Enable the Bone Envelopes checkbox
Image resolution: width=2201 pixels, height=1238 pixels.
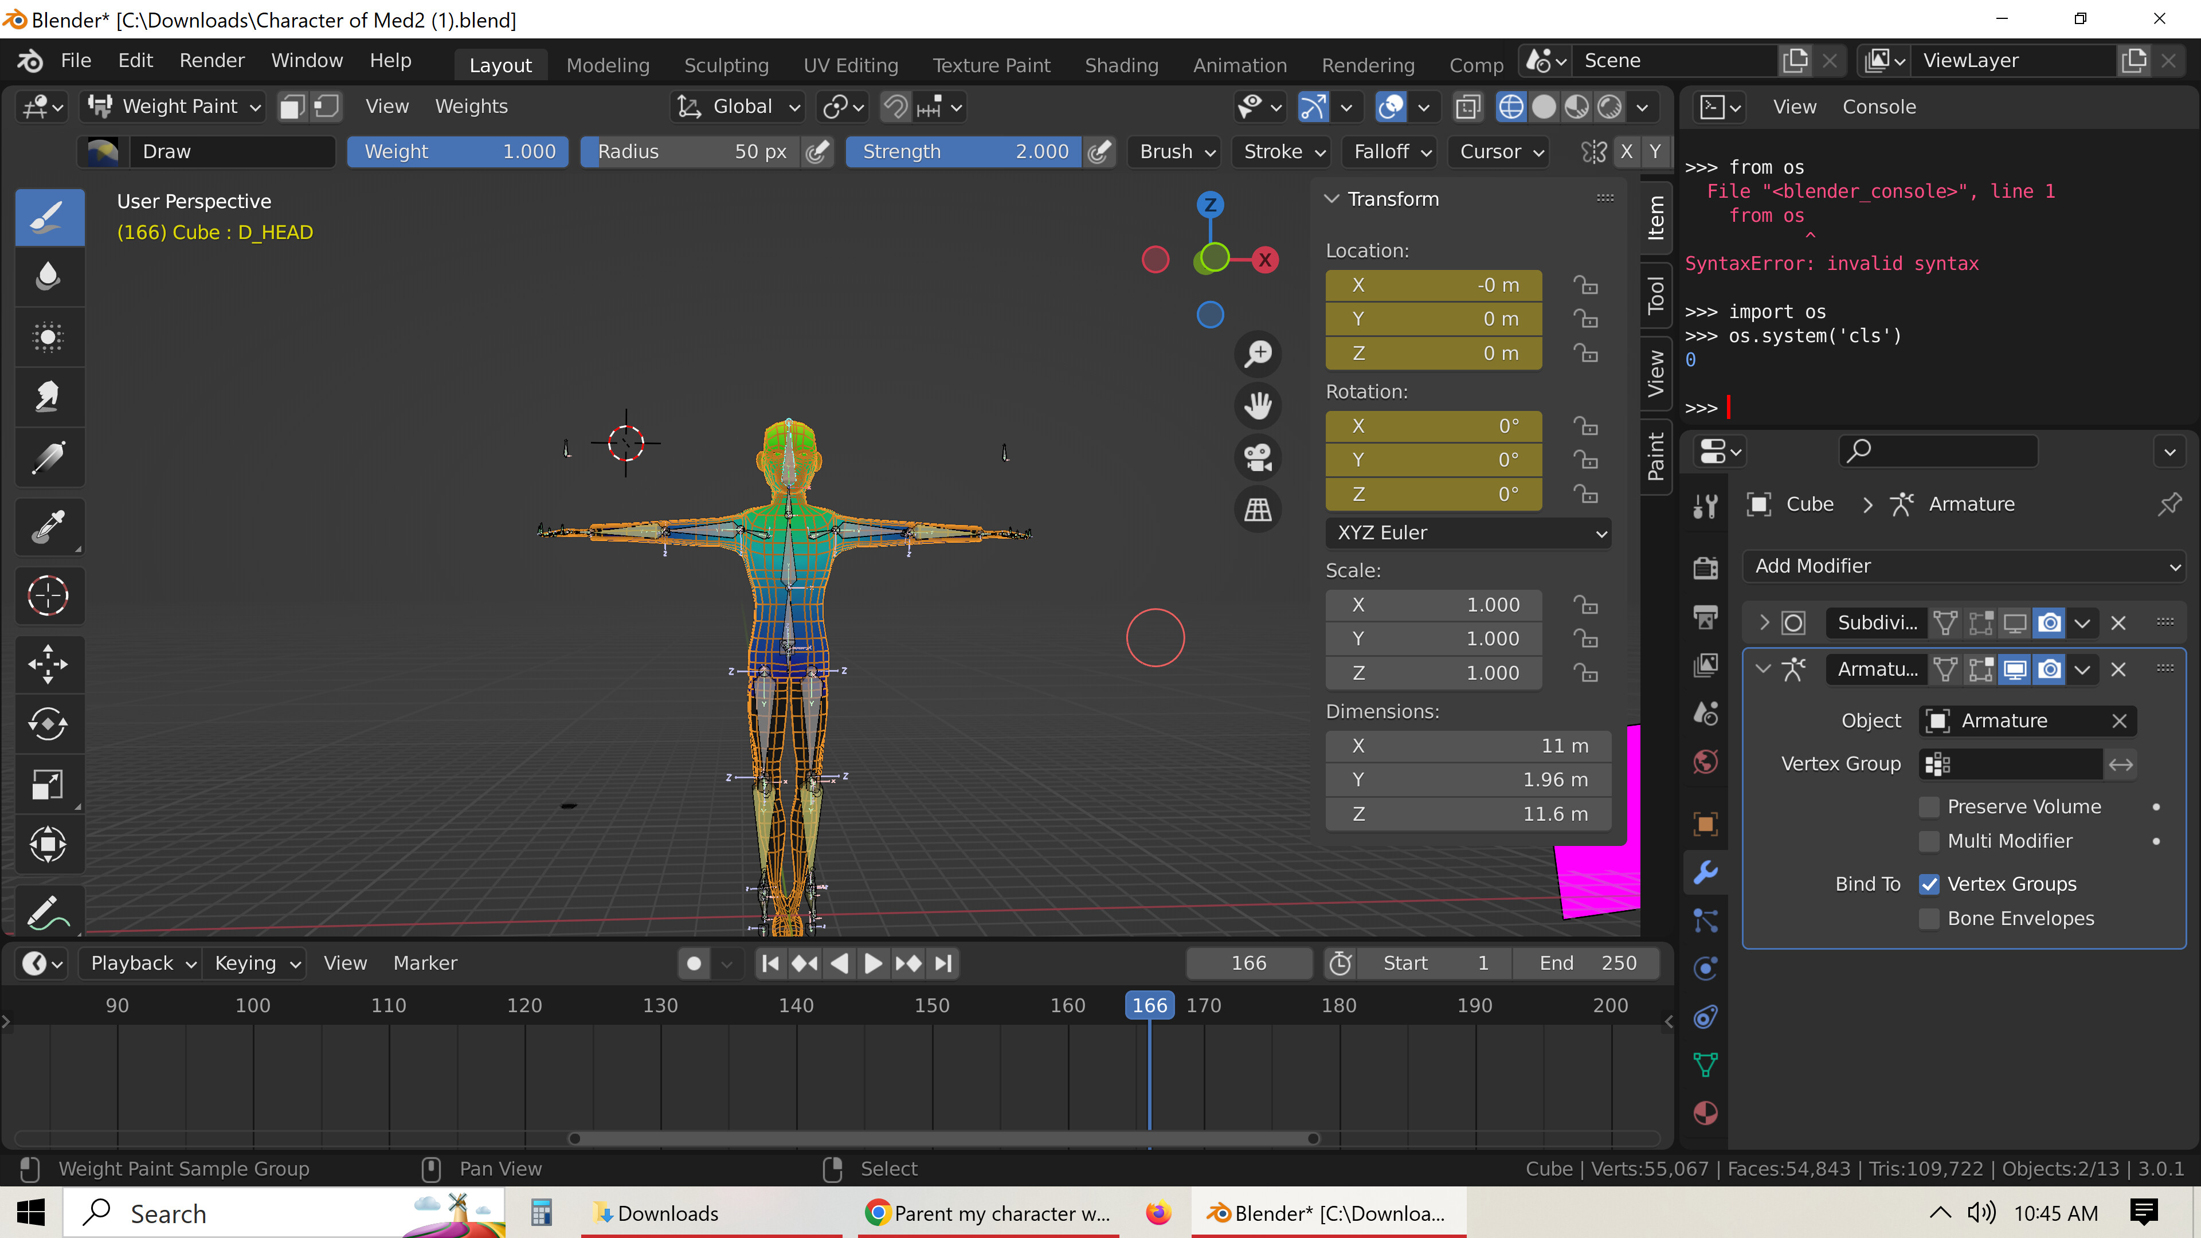(x=1929, y=918)
